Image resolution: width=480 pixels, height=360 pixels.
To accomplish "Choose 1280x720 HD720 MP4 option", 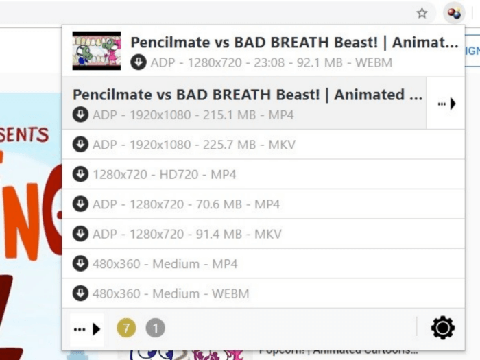I will [x=263, y=174].
